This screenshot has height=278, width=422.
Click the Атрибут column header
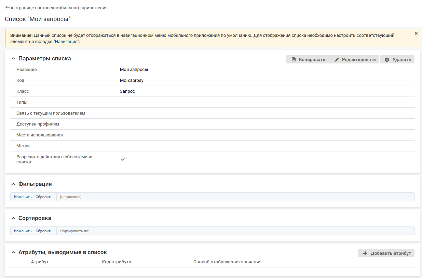pos(40,262)
